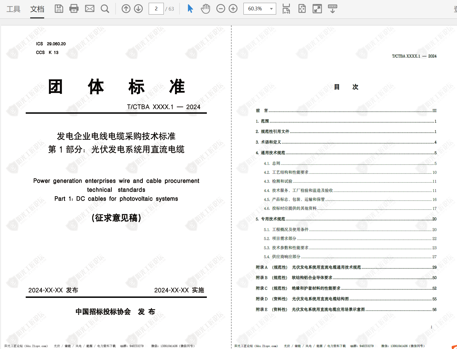
Task: Click the (征求意见稿) text
Action: [x=116, y=218]
